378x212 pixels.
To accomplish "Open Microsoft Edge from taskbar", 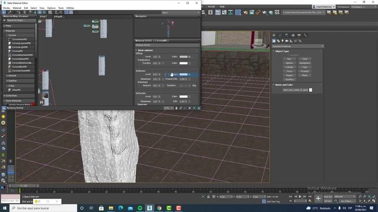I will pyautogui.click(x=120, y=208).
